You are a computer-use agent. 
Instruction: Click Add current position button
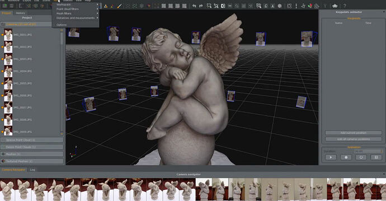click(x=353, y=133)
